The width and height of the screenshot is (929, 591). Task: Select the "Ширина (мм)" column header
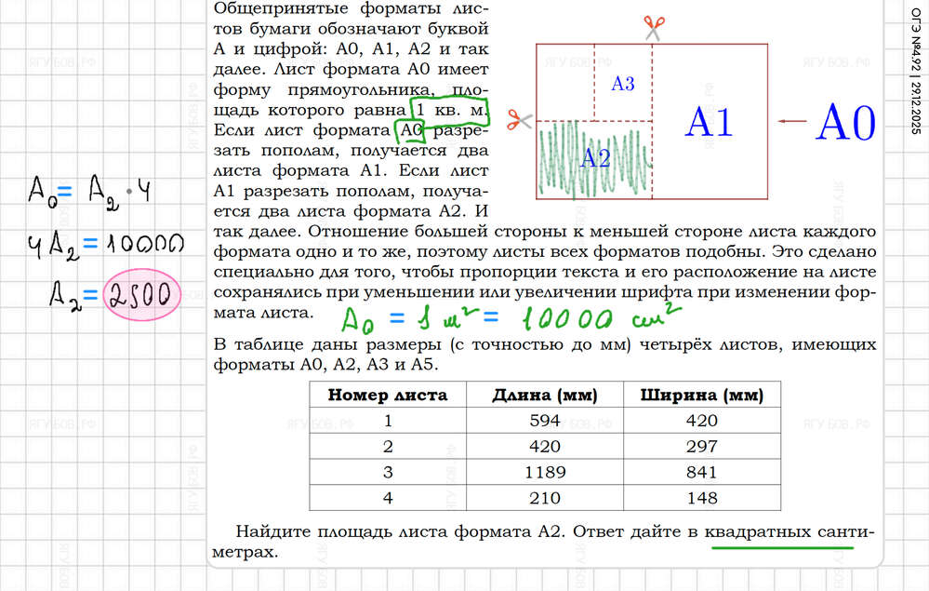(x=701, y=395)
